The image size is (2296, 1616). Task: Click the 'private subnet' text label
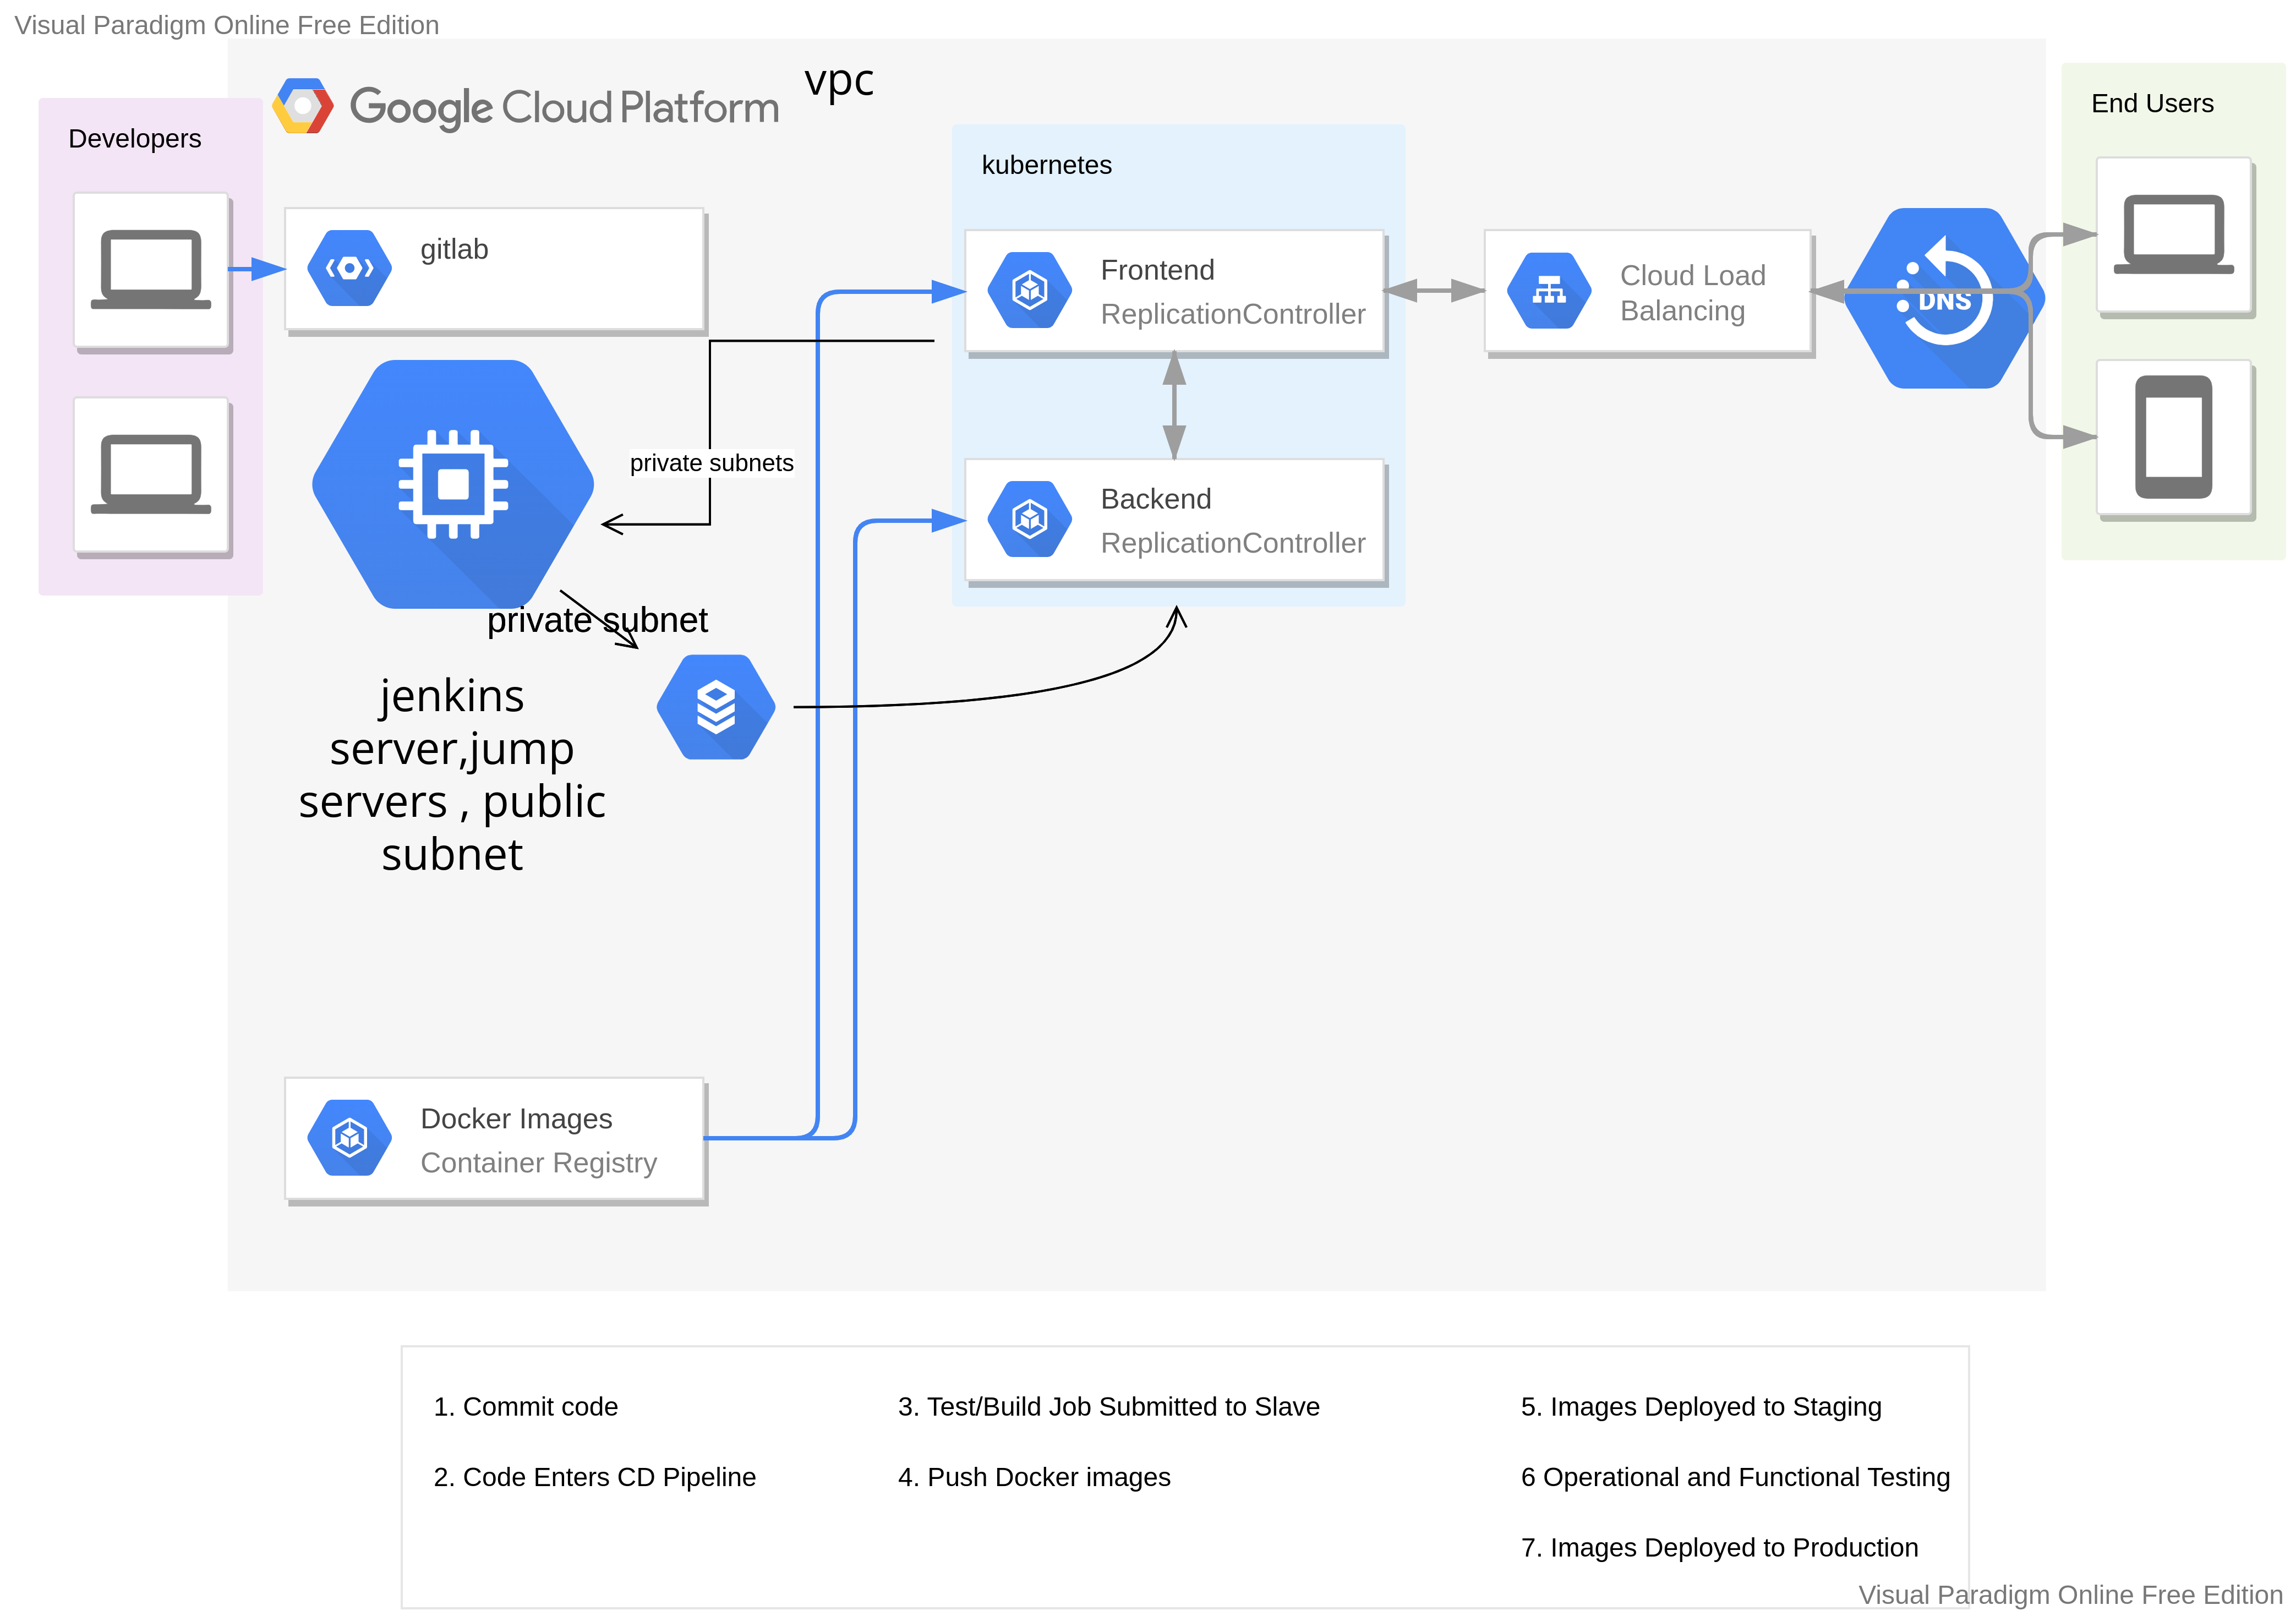click(597, 620)
